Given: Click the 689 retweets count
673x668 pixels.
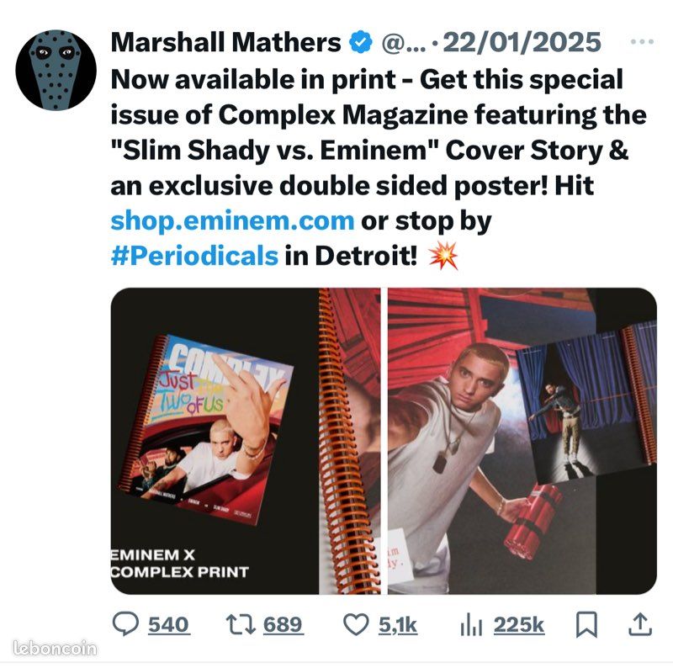Looking at the screenshot, I should [x=283, y=624].
